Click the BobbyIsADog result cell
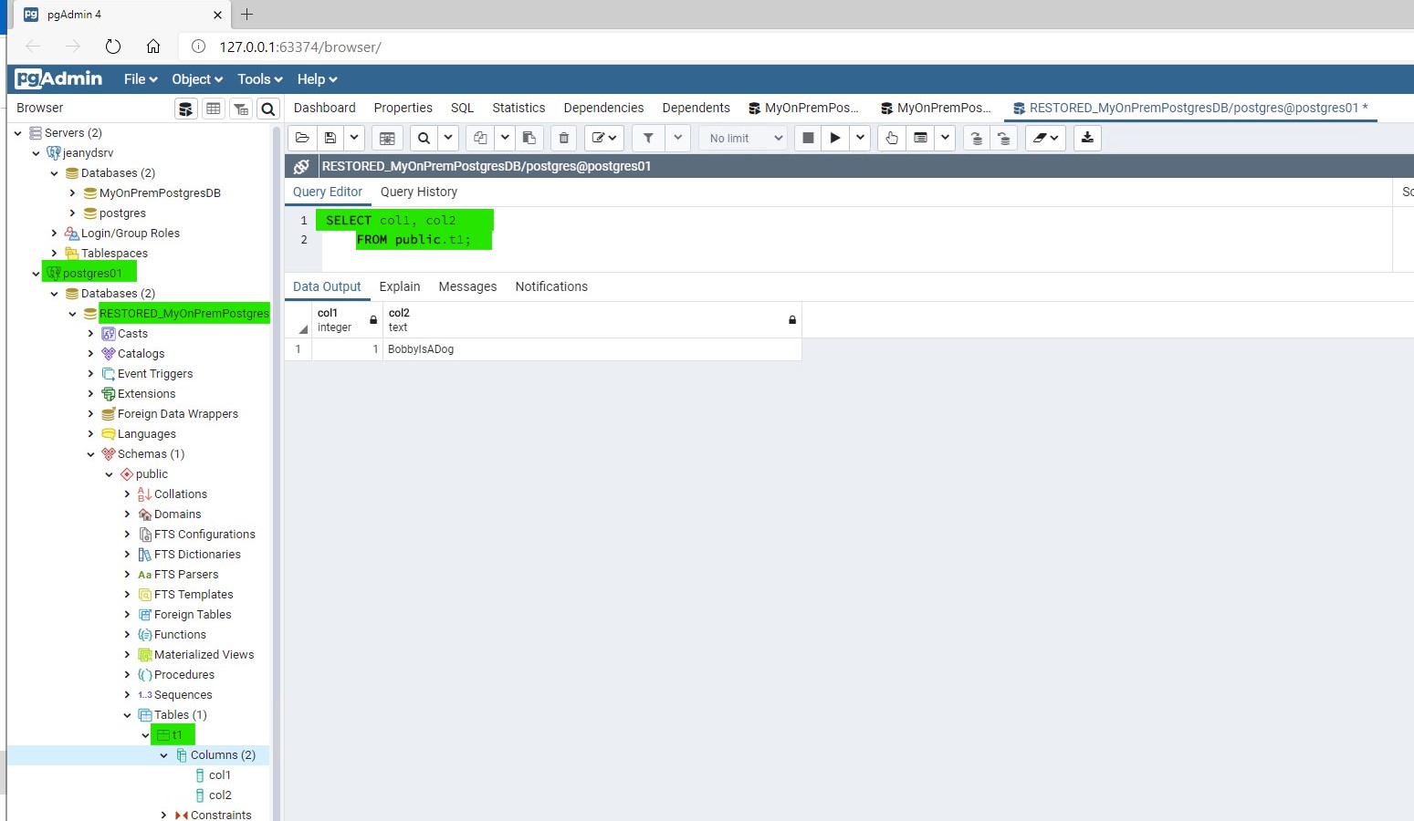Image resolution: width=1414 pixels, height=821 pixels. (x=592, y=349)
